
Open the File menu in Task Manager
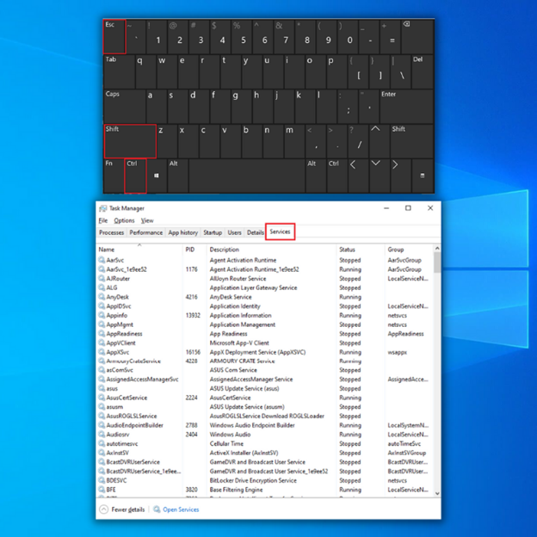(103, 220)
